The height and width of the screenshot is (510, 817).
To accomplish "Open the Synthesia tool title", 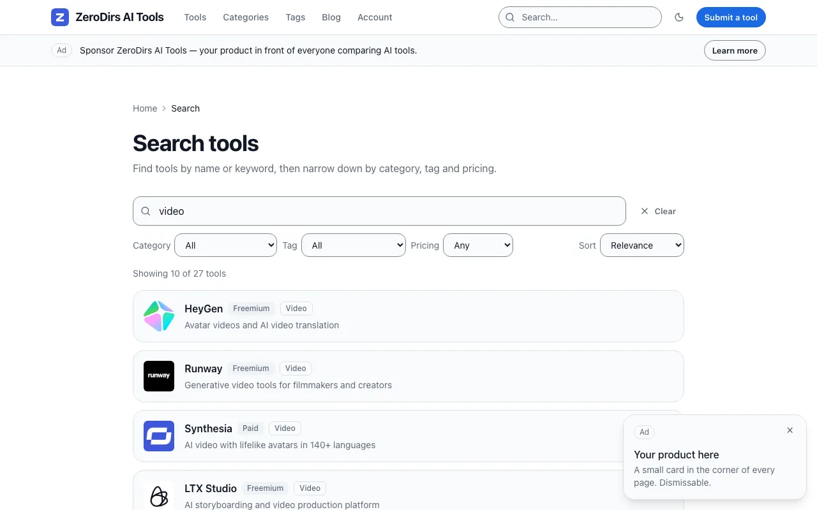I will 208,428.
